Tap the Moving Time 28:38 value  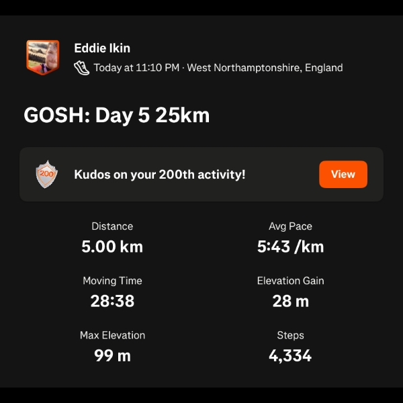point(112,301)
